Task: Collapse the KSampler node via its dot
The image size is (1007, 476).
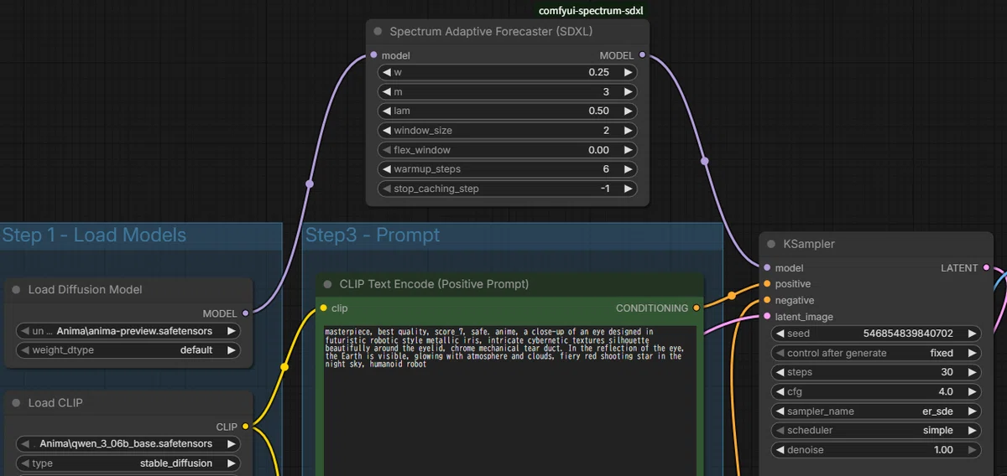Action: pyautogui.click(x=771, y=244)
